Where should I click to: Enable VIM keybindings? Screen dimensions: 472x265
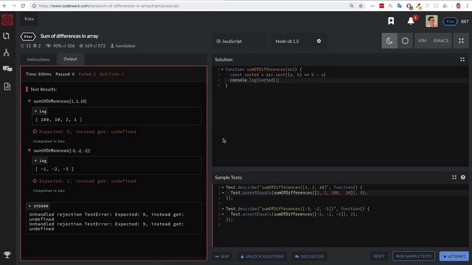pos(422,41)
